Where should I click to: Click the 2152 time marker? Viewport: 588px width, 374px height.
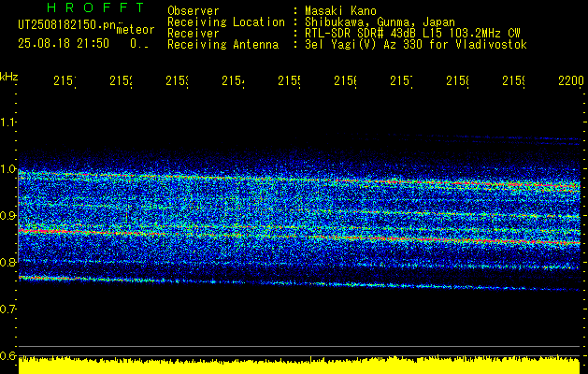(121, 81)
